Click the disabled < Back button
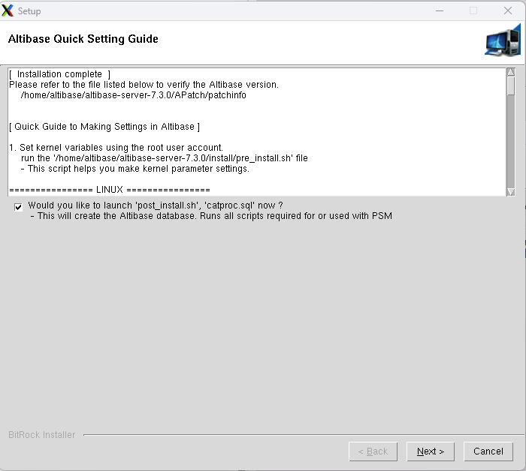The image size is (526, 471). point(373,451)
